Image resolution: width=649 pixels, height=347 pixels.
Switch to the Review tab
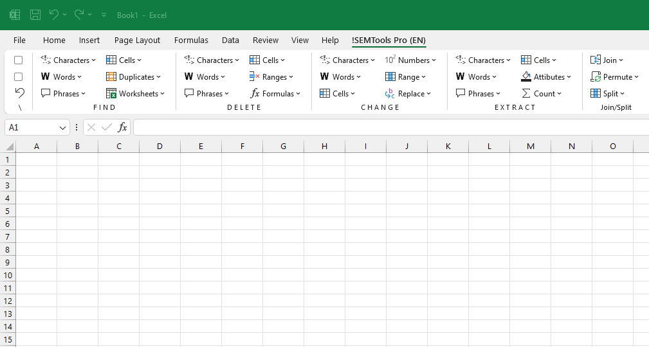click(266, 40)
